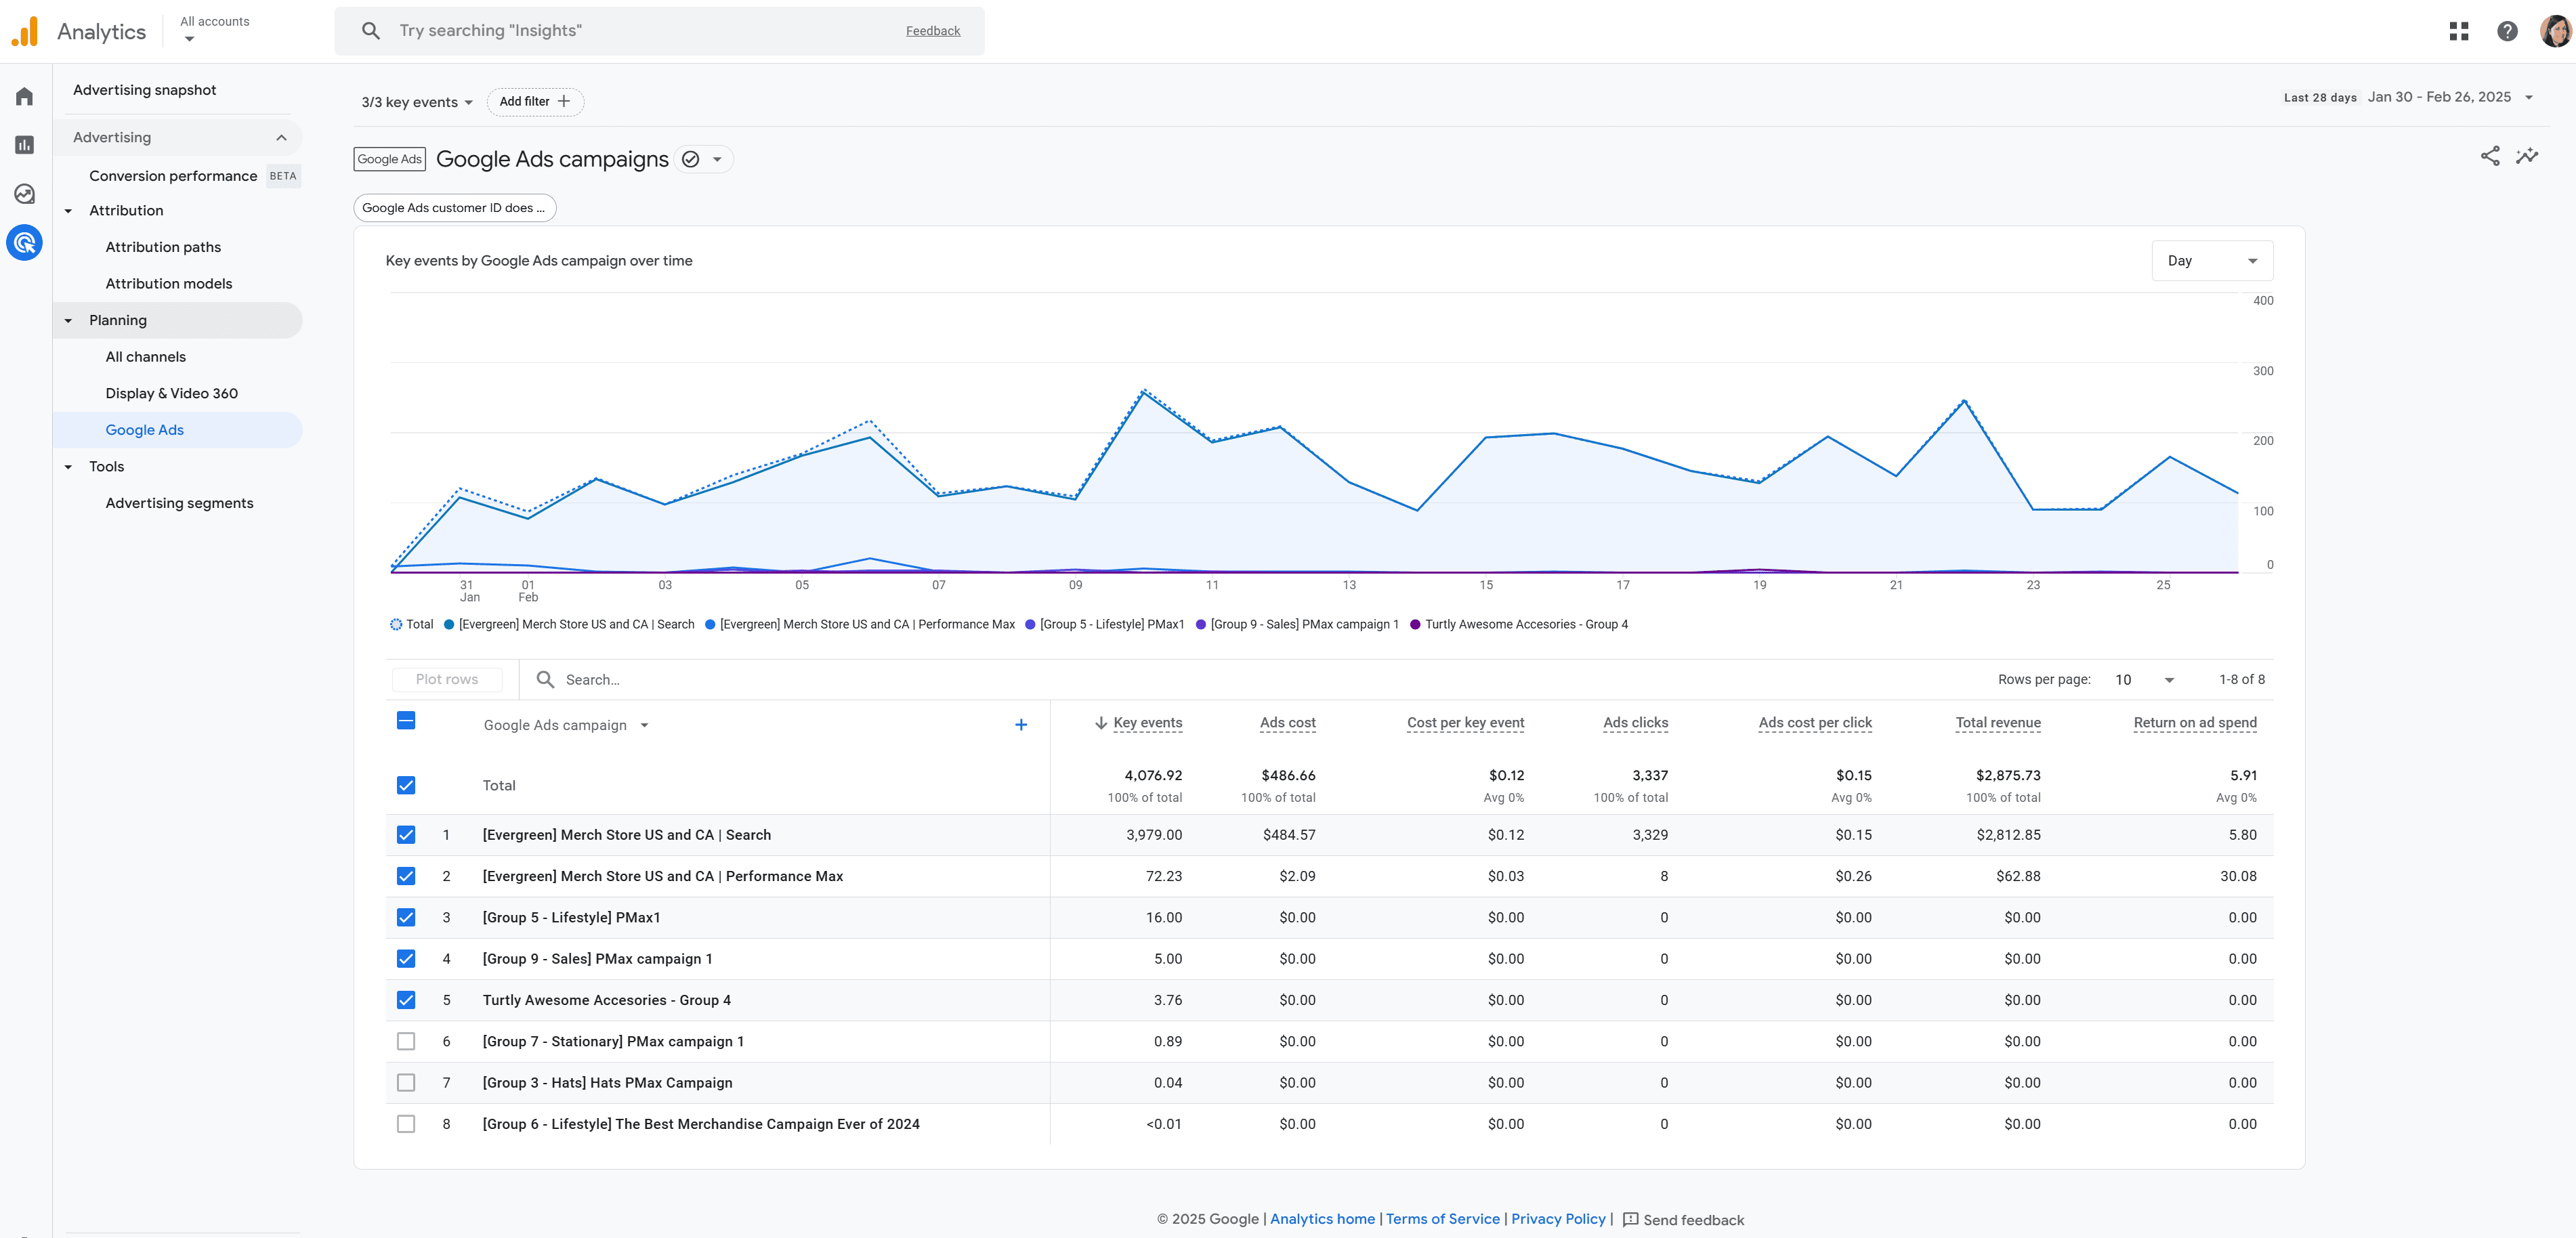Click the plus icon in Add filter
Screen dimensions: 2576x1238
tap(564, 101)
